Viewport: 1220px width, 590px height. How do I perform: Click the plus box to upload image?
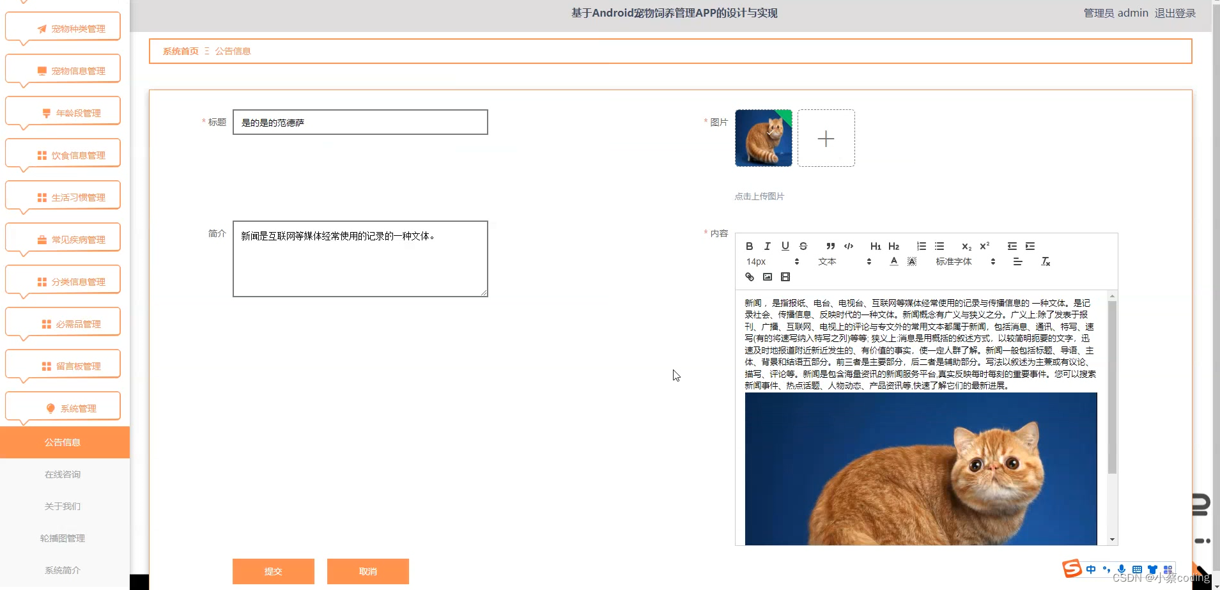[x=826, y=138]
